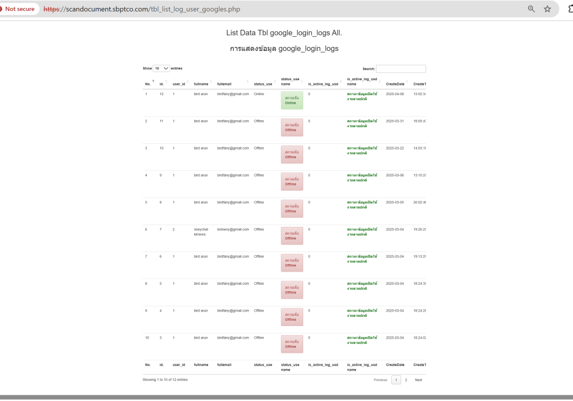This screenshot has height=401, width=573.
Task: Sort table by fullemail column header
Action: (x=224, y=84)
